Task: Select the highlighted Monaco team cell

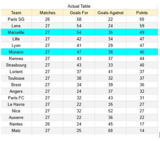Action: pos(16,52)
